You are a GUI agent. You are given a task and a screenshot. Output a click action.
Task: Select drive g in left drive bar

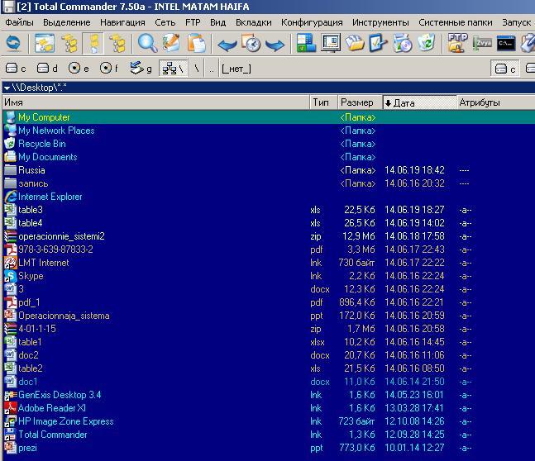[142, 69]
